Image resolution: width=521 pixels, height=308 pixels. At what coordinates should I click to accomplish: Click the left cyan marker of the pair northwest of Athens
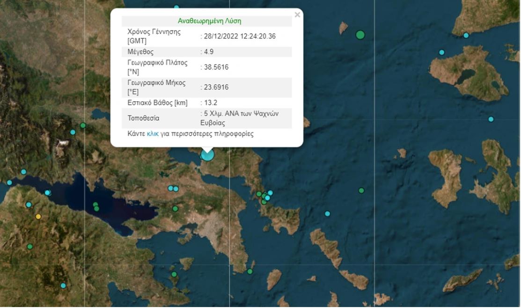pos(171,188)
